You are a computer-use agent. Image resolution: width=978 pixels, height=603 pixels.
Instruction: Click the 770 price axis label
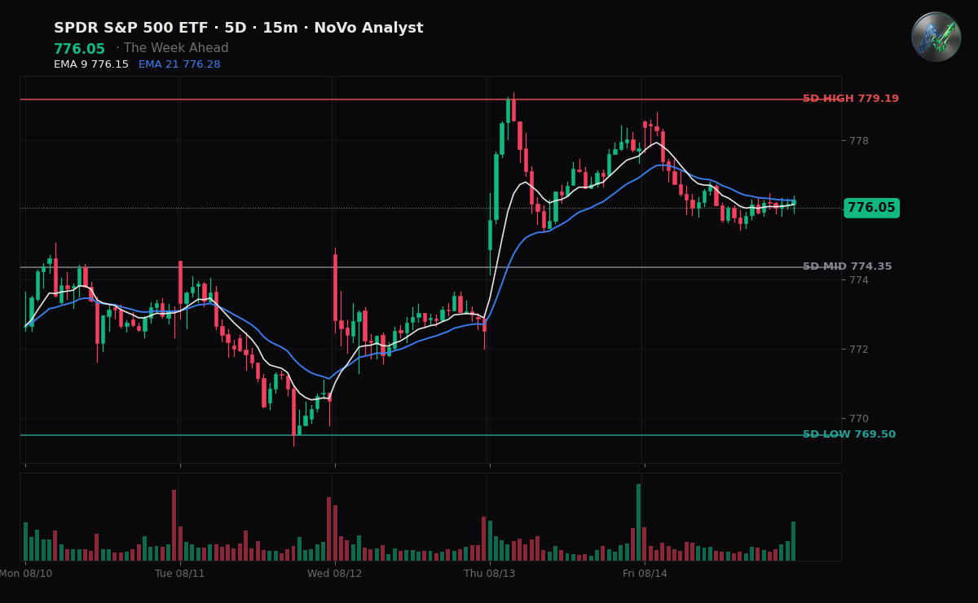click(859, 419)
